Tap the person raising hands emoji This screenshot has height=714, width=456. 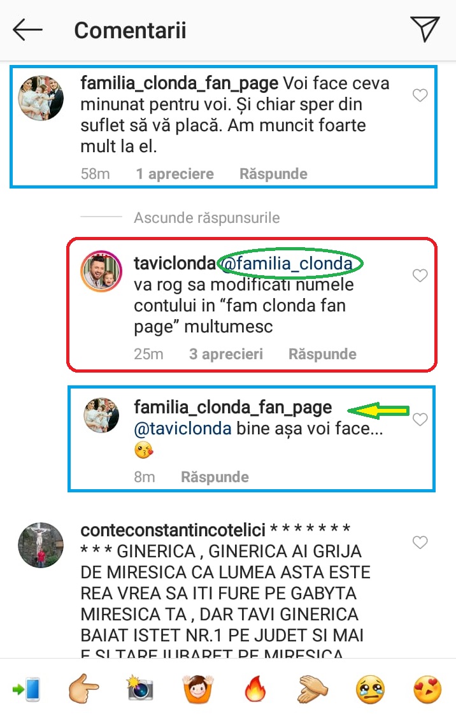tap(198, 688)
